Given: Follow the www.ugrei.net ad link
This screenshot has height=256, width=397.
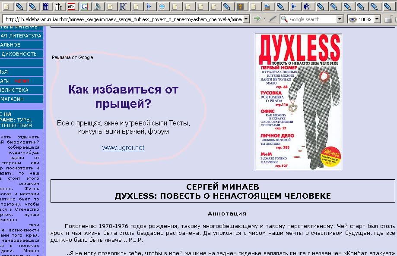Looking at the screenshot, I should click(x=123, y=147).
